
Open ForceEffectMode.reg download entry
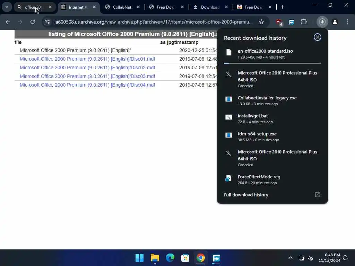coord(272,180)
